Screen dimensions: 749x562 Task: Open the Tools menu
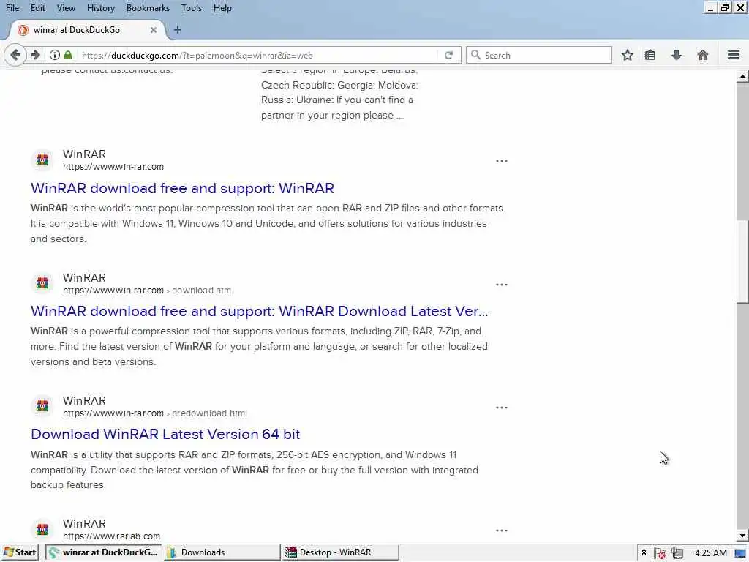coord(192,8)
